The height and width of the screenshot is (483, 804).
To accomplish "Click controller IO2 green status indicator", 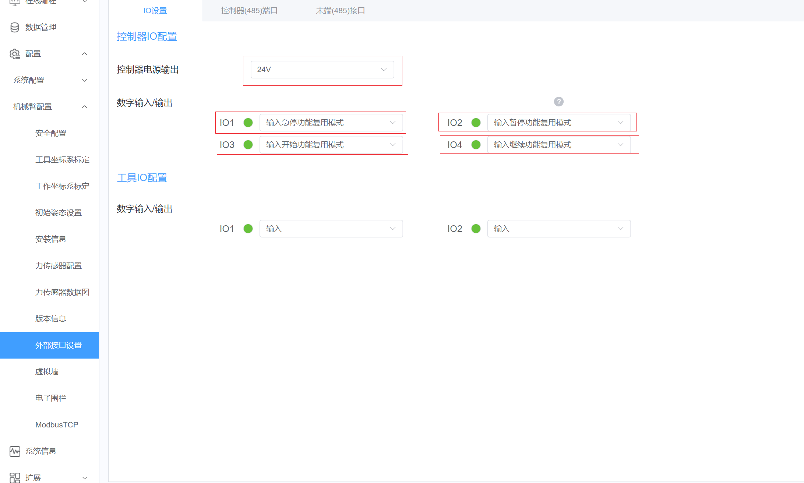I will coord(476,123).
